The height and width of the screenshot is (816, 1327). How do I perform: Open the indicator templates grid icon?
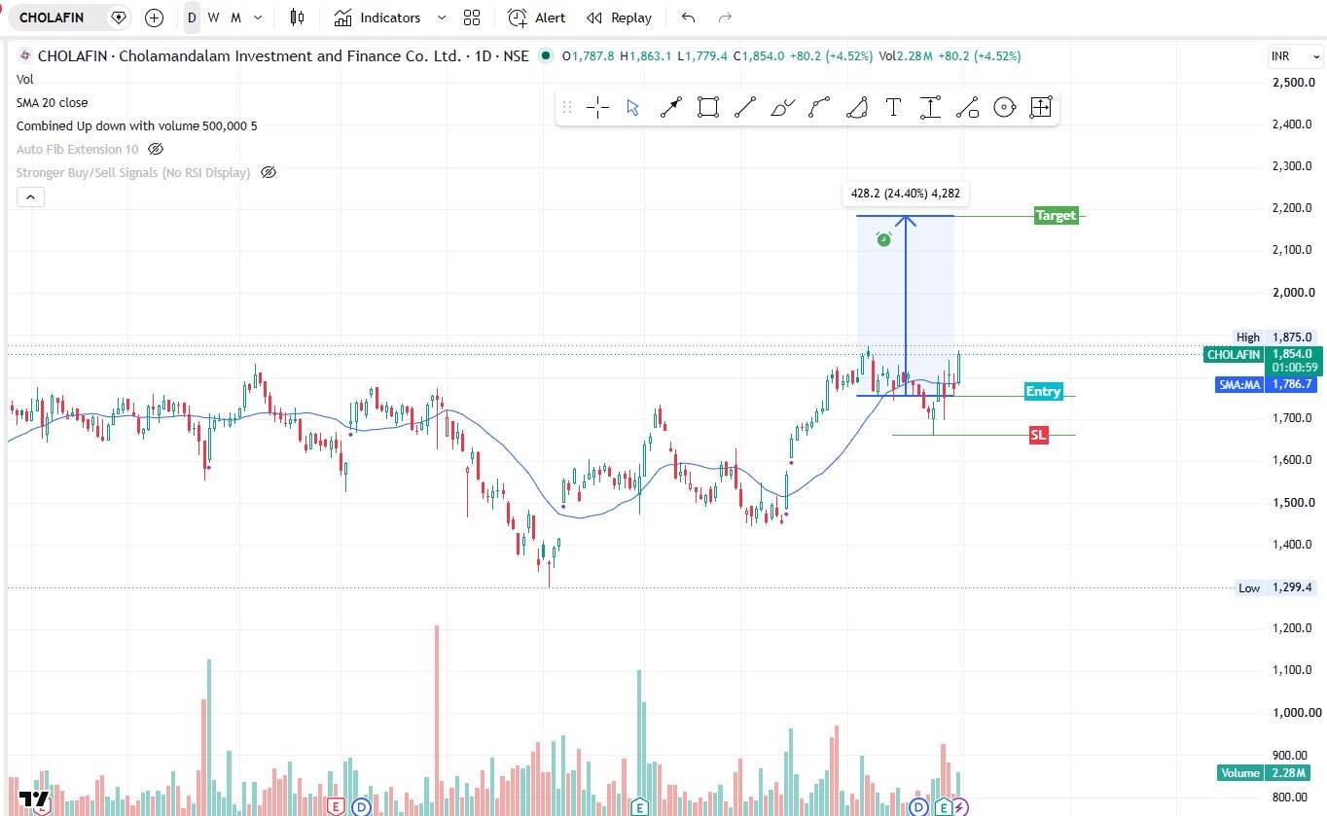472,18
